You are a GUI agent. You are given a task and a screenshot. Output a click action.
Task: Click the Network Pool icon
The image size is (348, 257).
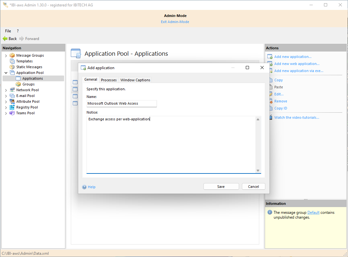[12, 90]
